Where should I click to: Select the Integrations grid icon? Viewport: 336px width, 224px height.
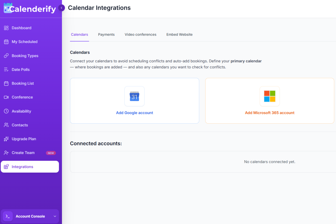click(6, 166)
